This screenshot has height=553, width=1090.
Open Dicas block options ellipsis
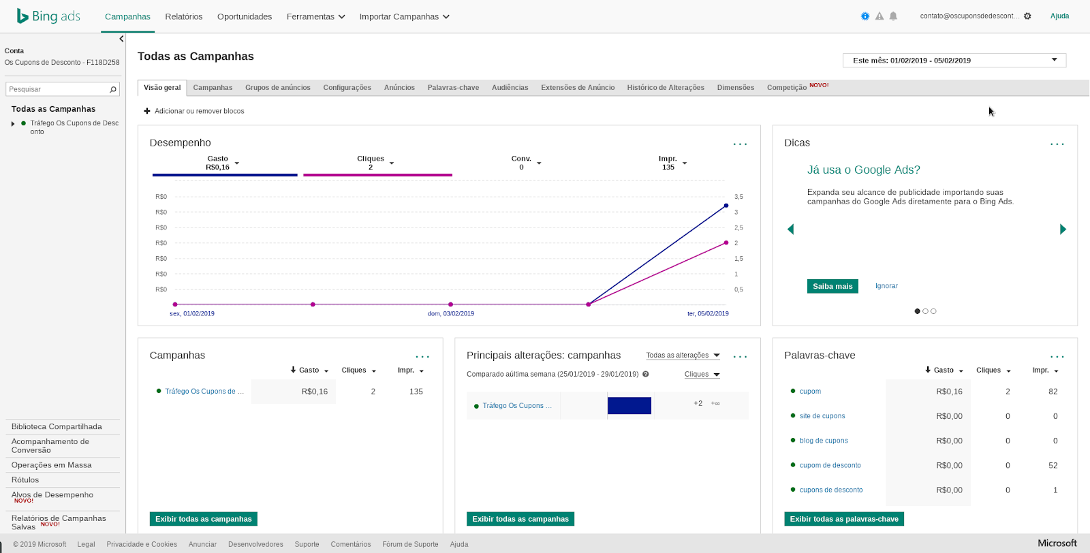point(1057,144)
